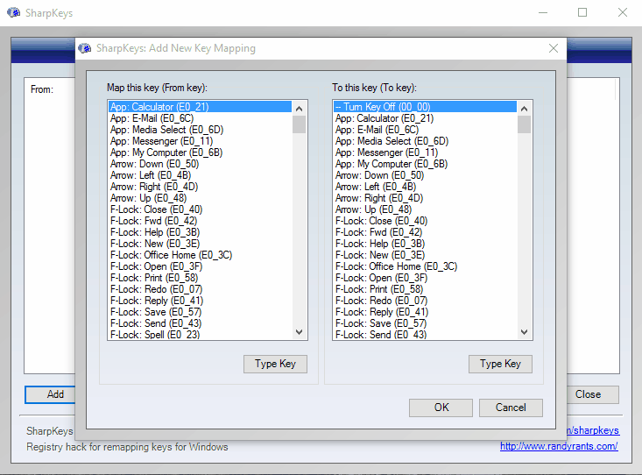Maximize the main SharpKeys window
Screen dimensions: 642x475
click(x=582, y=12)
